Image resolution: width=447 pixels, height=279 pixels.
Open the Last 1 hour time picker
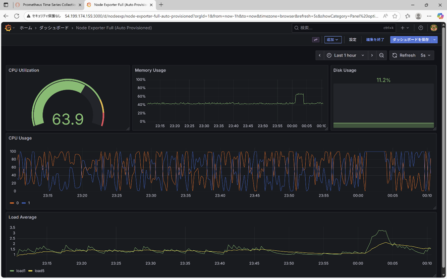click(x=345, y=55)
